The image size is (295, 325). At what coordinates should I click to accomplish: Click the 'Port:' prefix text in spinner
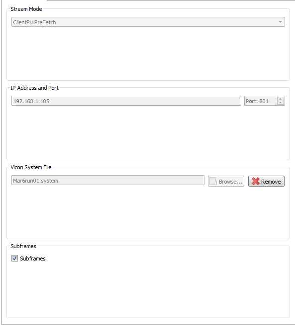tap(252, 101)
